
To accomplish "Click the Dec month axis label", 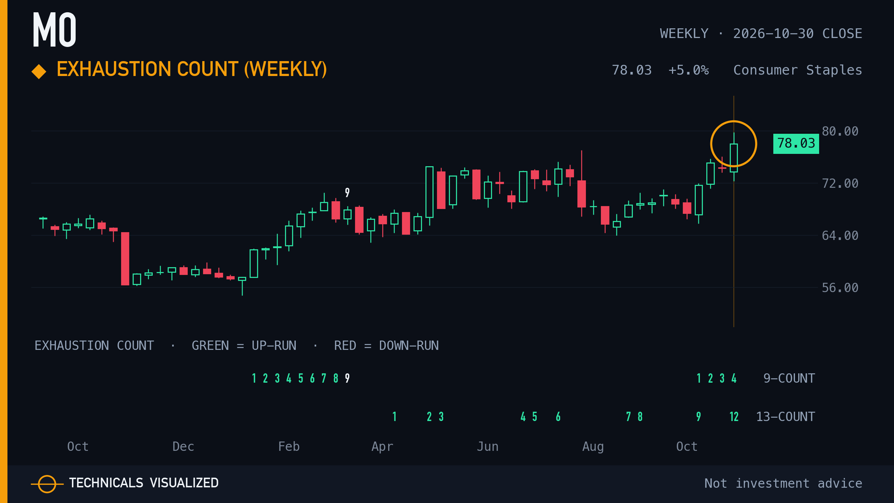I will [x=183, y=446].
